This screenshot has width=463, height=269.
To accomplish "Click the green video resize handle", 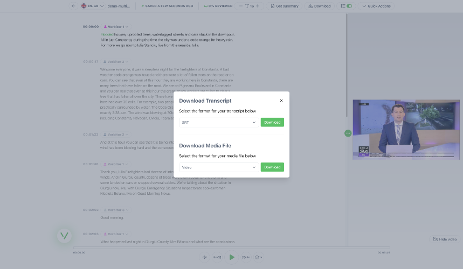I will (348, 133).
